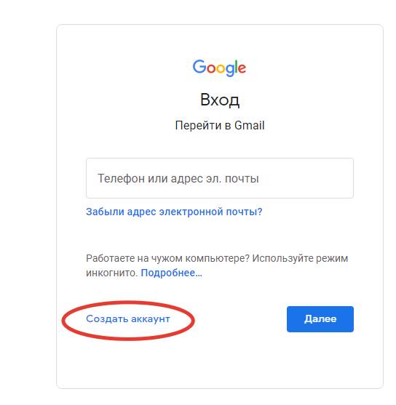Focus the phone or email input field
The width and height of the screenshot is (396, 405).
tap(220, 178)
